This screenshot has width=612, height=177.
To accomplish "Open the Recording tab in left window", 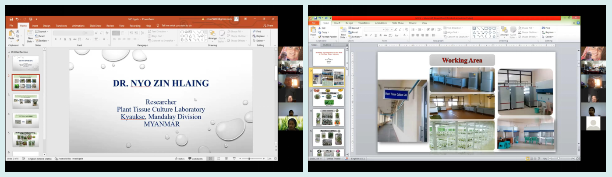I will click(135, 26).
